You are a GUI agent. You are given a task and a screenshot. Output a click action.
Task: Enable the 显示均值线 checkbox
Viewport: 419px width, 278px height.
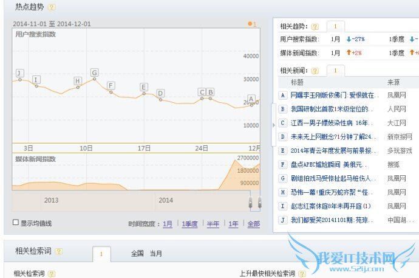tap(16, 223)
